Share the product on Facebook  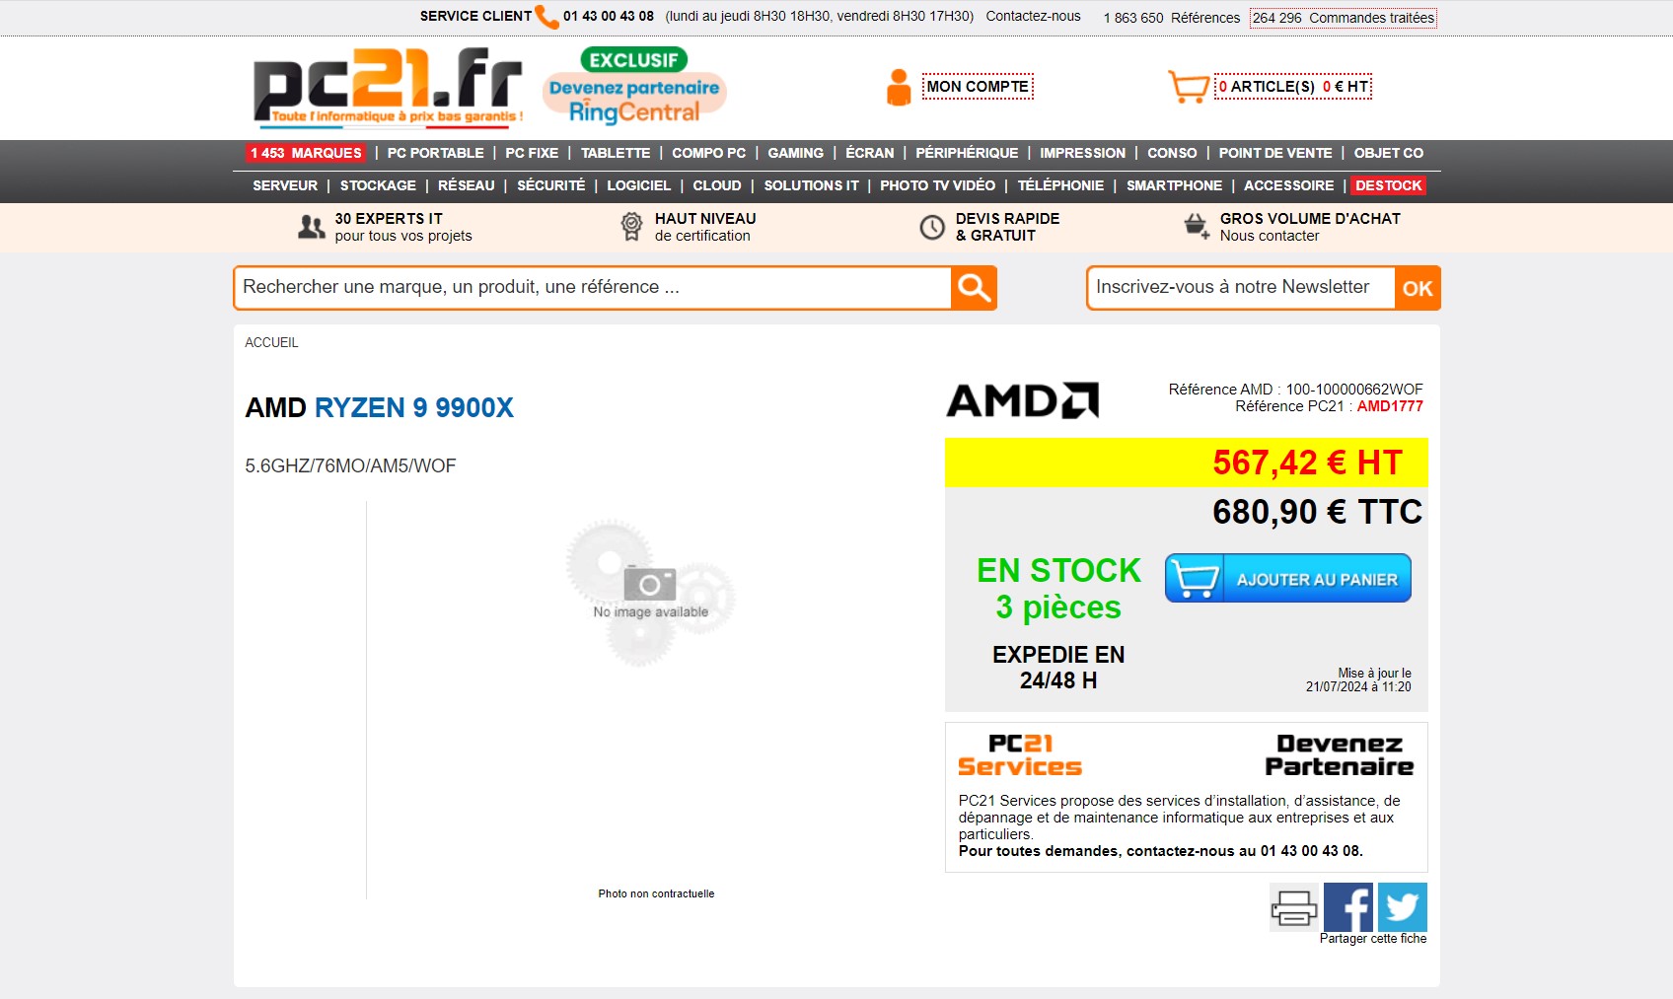click(x=1348, y=907)
